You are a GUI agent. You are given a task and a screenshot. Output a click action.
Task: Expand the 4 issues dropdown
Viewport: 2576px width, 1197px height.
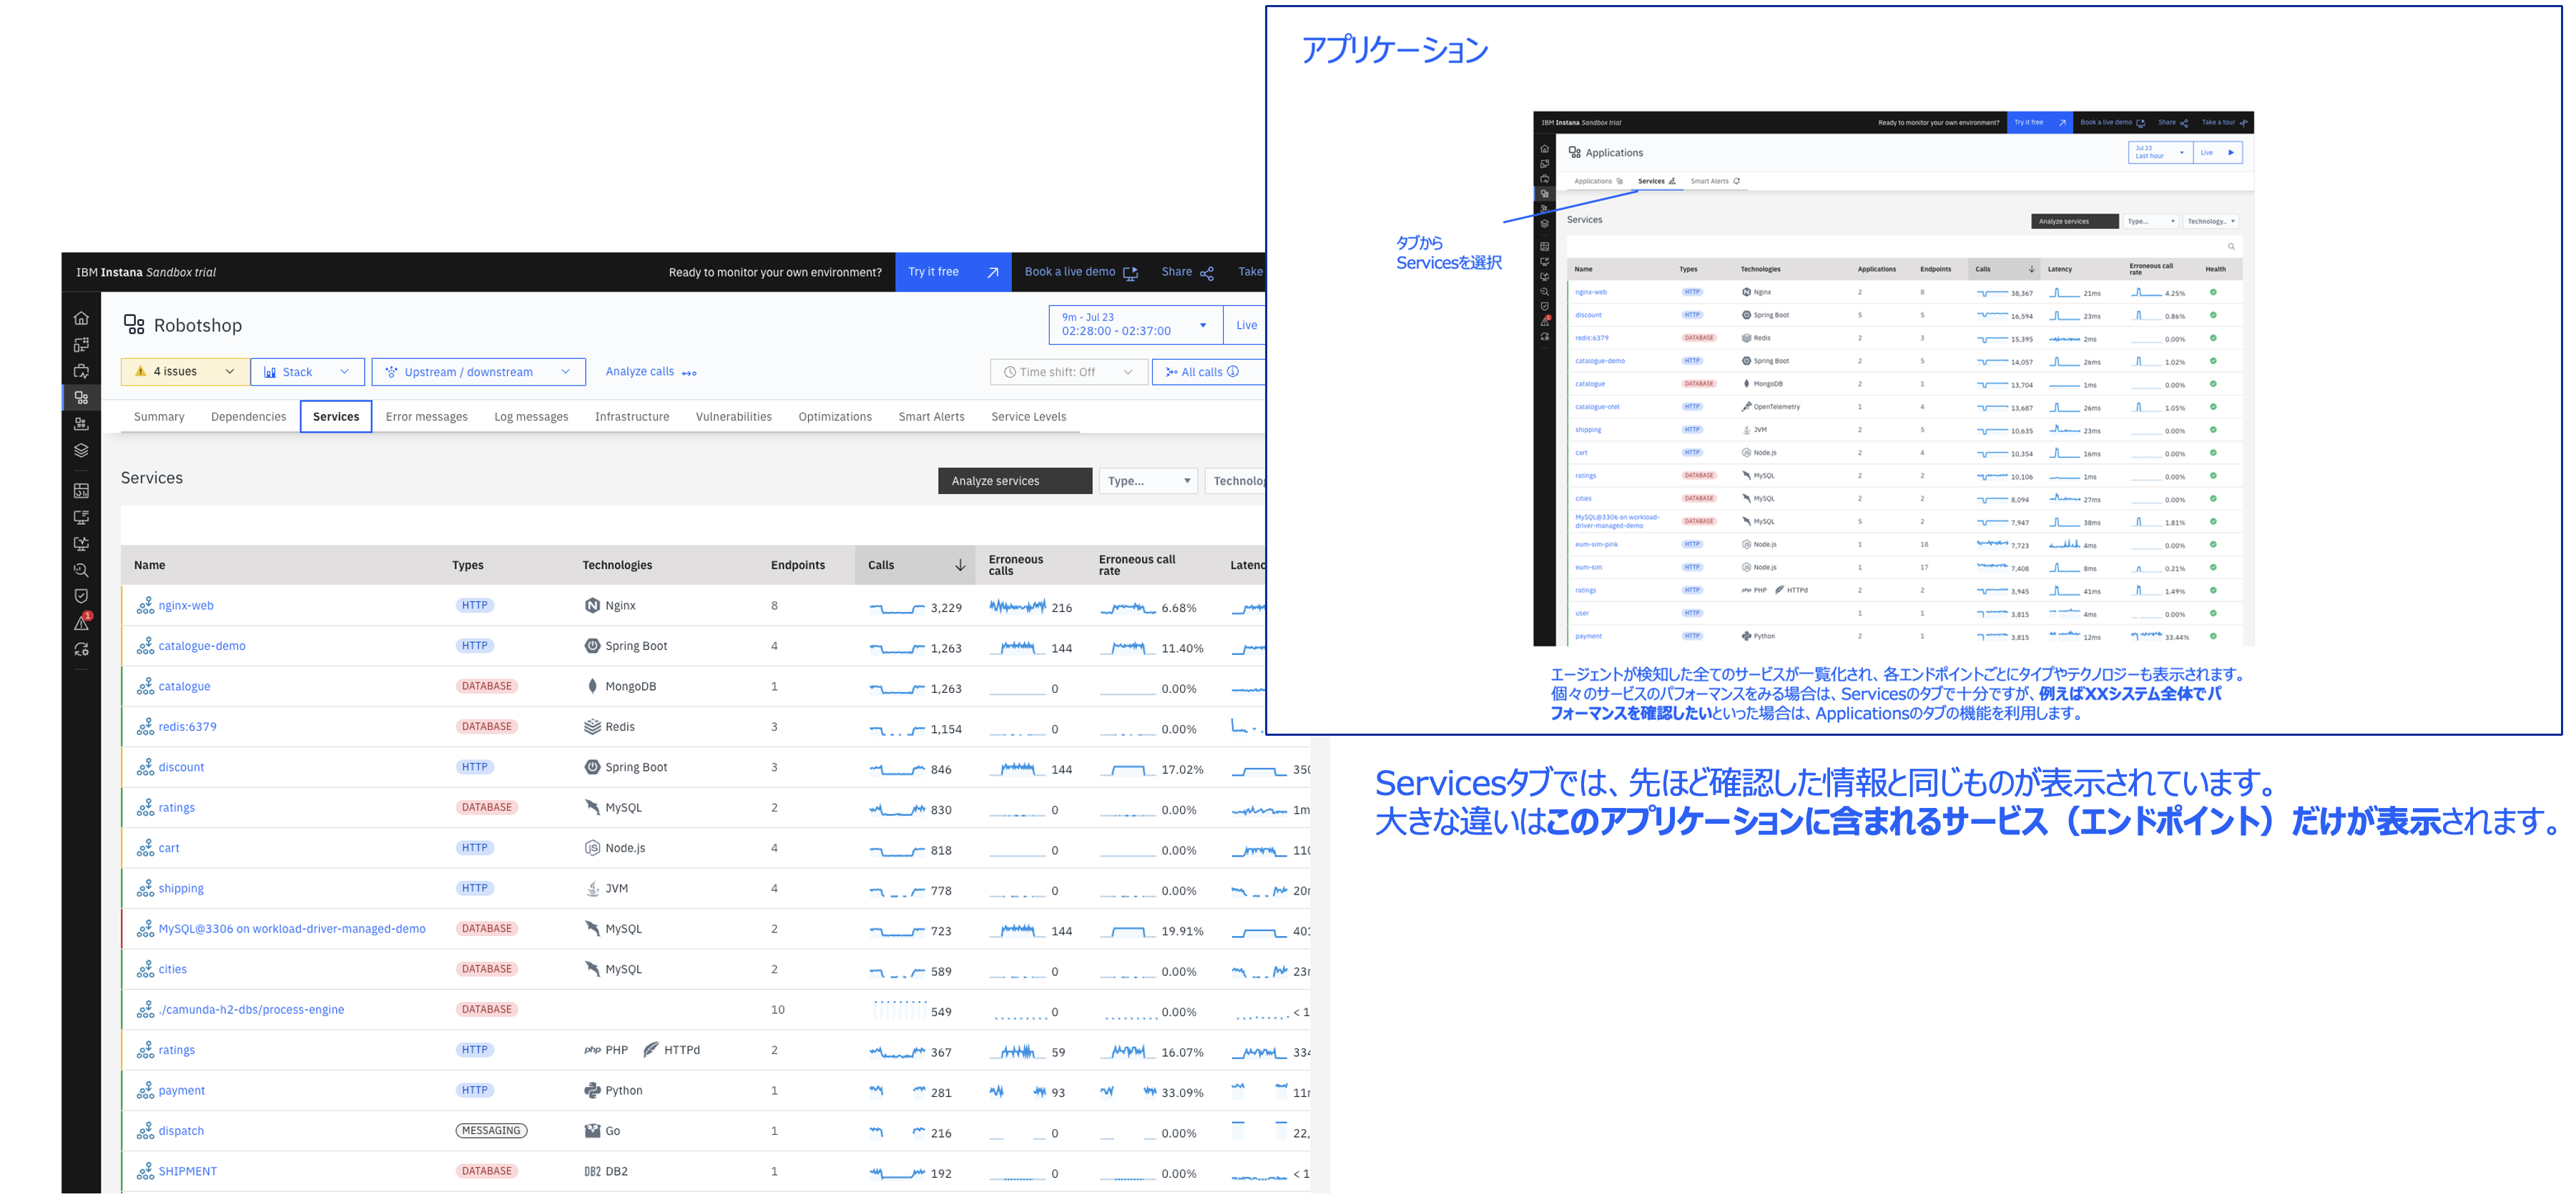(185, 372)
